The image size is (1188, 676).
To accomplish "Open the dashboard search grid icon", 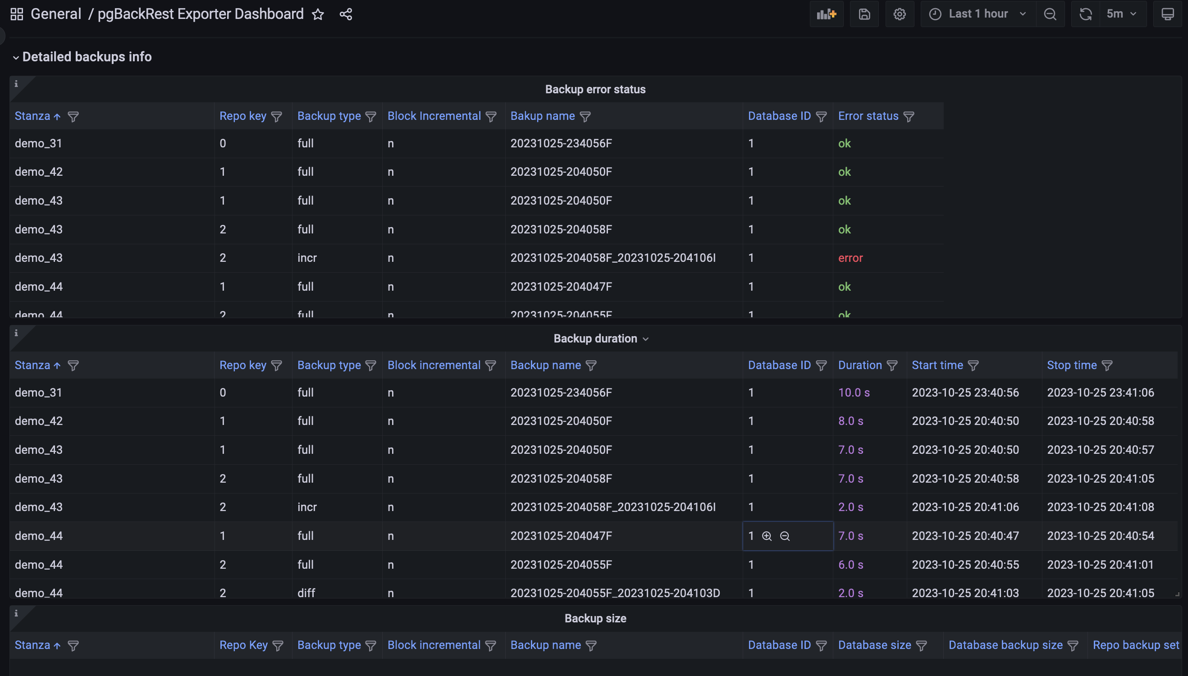I will click(17, 14).
